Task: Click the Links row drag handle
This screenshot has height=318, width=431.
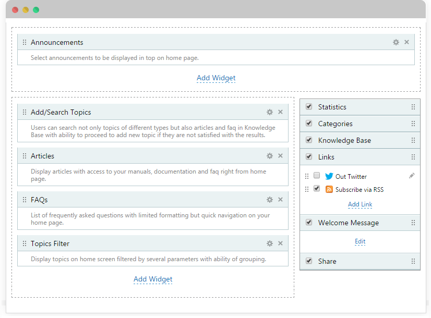Action: (x=413, y=157)
